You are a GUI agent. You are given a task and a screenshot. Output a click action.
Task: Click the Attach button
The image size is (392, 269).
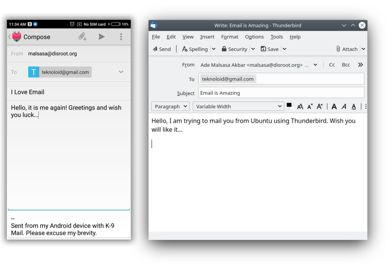tap(347, 49)
